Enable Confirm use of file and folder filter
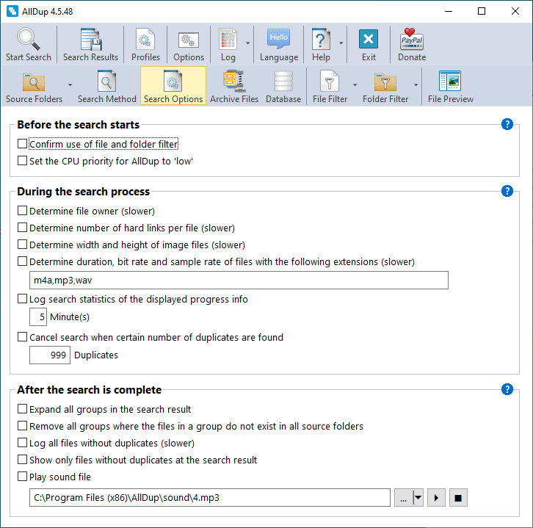This screenshot has height=528, width=533. (x=22, y=145)
